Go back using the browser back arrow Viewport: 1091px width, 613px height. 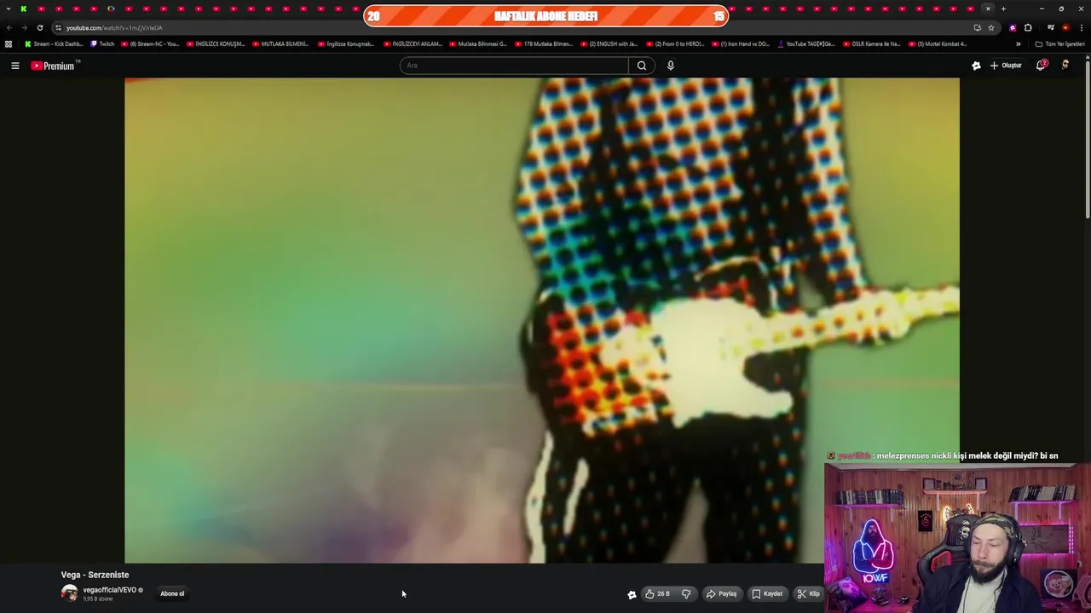click(x=9, y=27)
